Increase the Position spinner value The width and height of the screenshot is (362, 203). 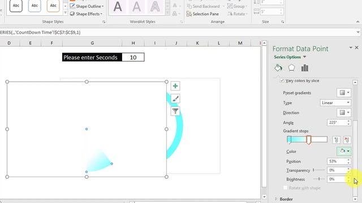pyautogui.click(x=348, y=160)
